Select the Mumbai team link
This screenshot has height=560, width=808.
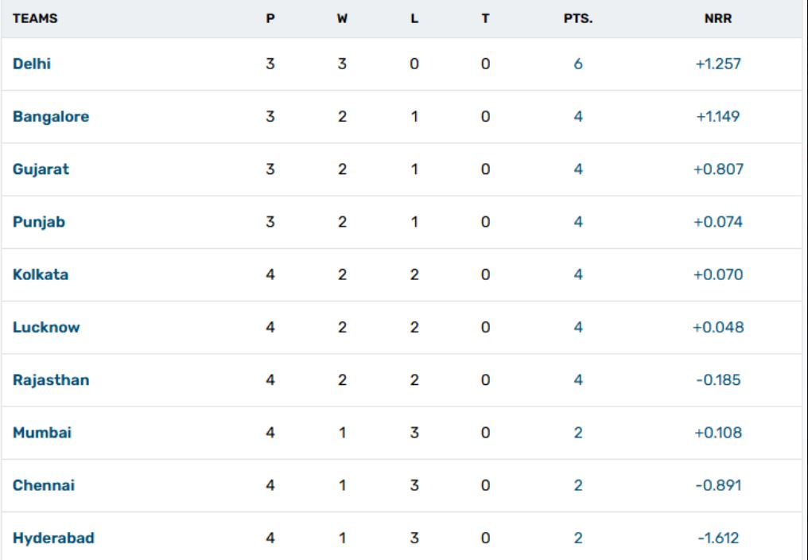click(x=41, y=433)
